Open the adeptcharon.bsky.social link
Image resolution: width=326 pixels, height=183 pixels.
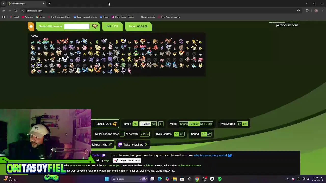click(210, 155)
